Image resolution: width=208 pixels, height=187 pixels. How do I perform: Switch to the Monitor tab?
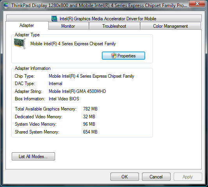[69, 26]
